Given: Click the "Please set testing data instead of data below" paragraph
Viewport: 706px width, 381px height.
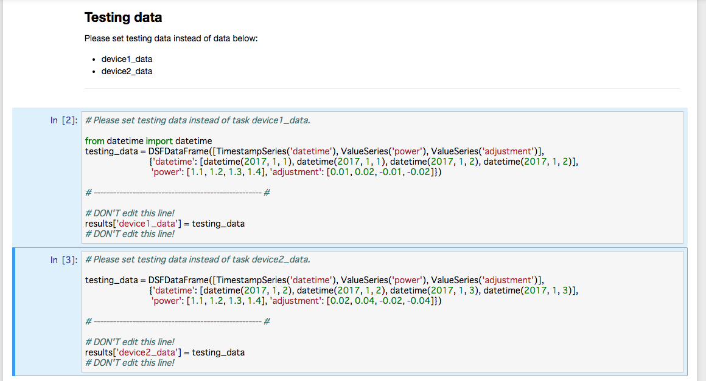Looking at the screenshot, I should (x=171, y=39).
